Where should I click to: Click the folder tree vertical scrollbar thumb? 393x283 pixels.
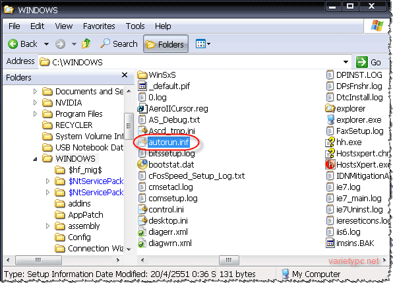pos(129,126)
